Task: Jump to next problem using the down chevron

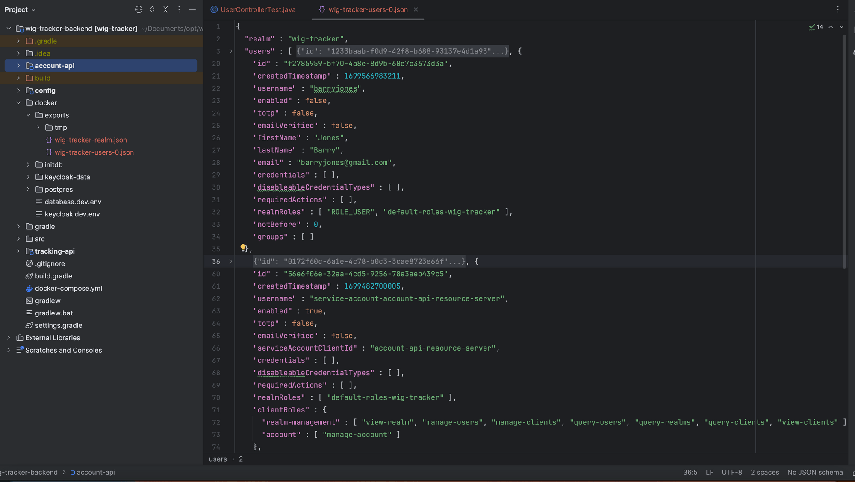Action: point(841,26)
